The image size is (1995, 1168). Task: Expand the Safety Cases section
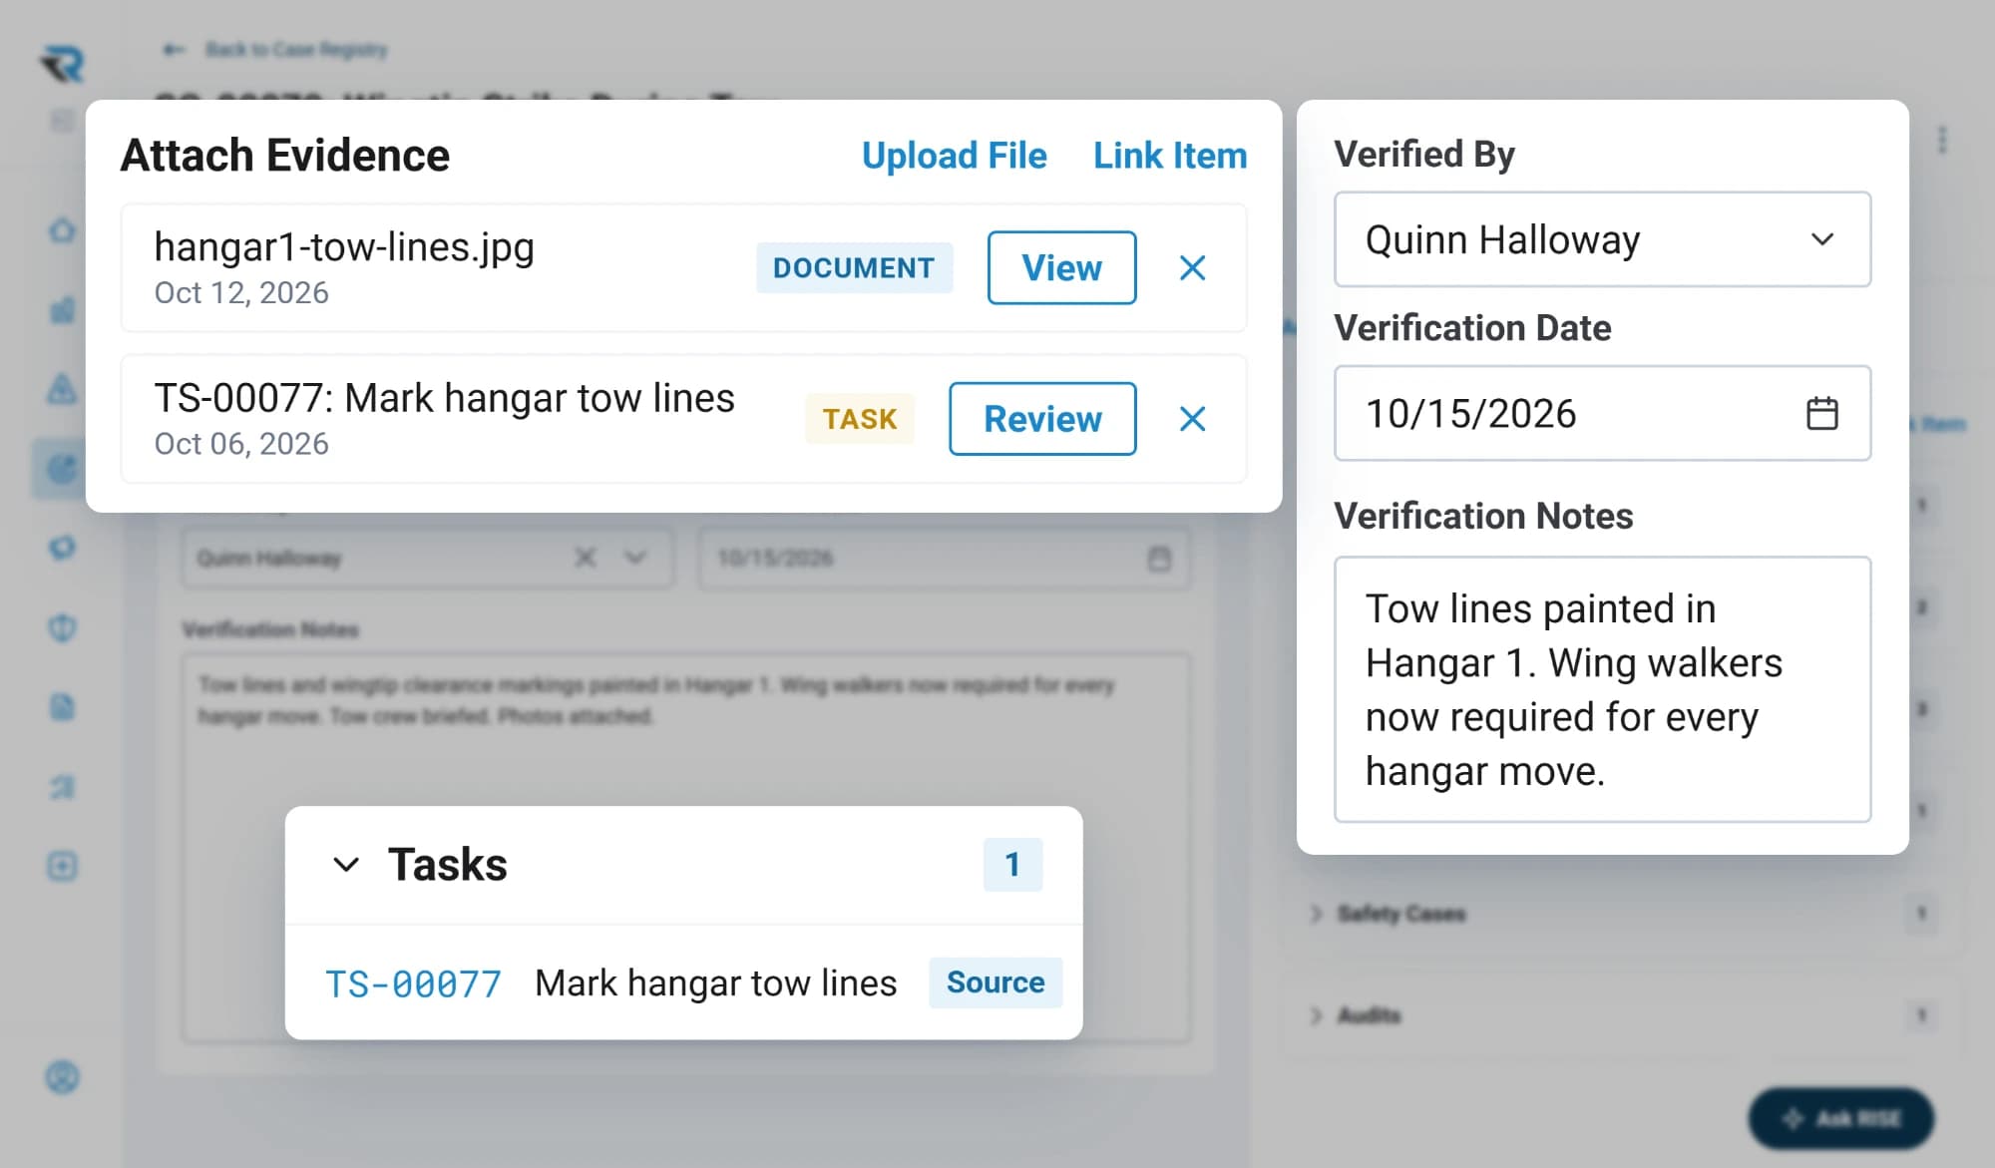point(1400,914)
